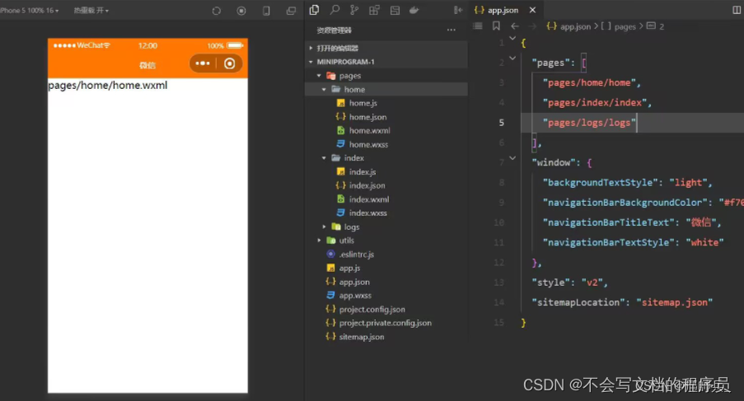Click the Docker whale icon
This screenshot has height=401, width=744.
click(414, 10)
